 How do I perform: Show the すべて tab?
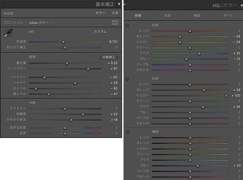(x=228, y=15)
